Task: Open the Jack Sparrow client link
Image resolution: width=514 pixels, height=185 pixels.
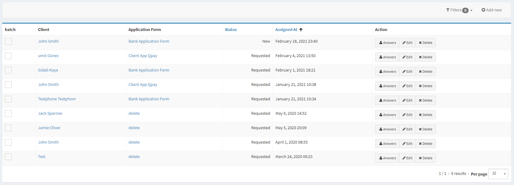Action: [x=50, y=114]
